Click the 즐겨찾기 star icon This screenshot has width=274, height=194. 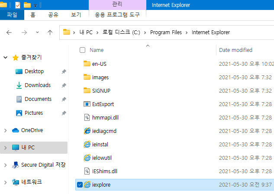coord(16,58)
